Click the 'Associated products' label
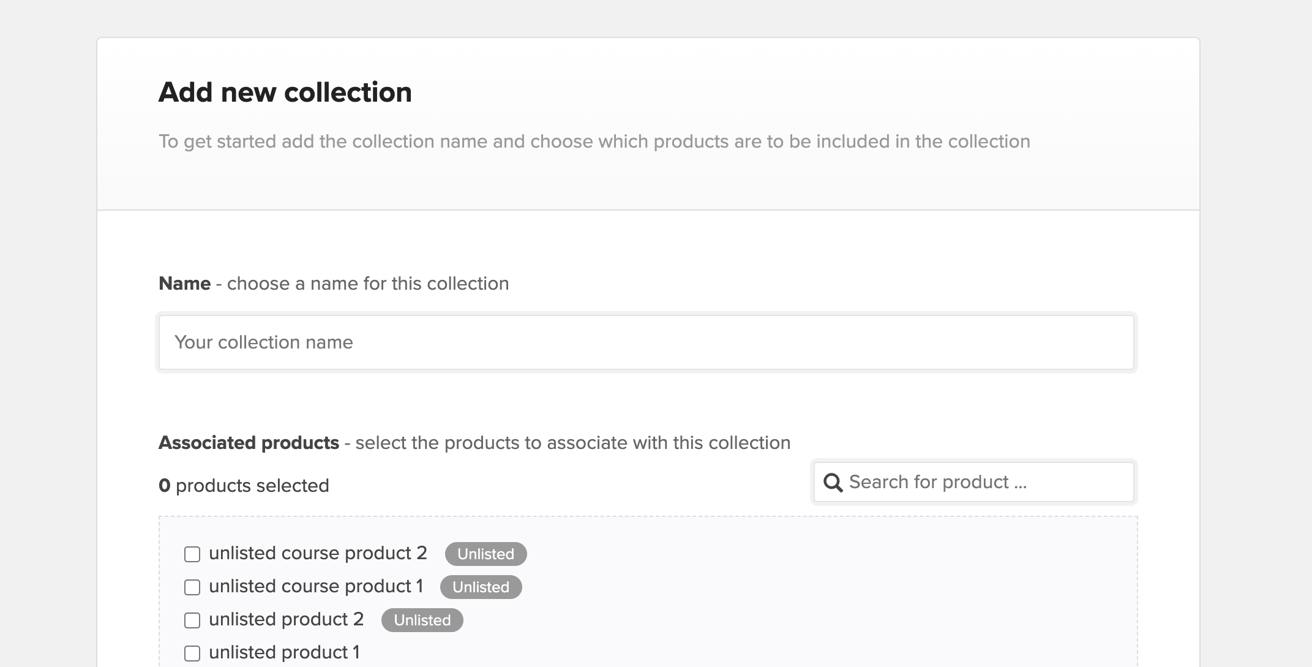This screenshot has width=1312, height=667. pos(249,443)
